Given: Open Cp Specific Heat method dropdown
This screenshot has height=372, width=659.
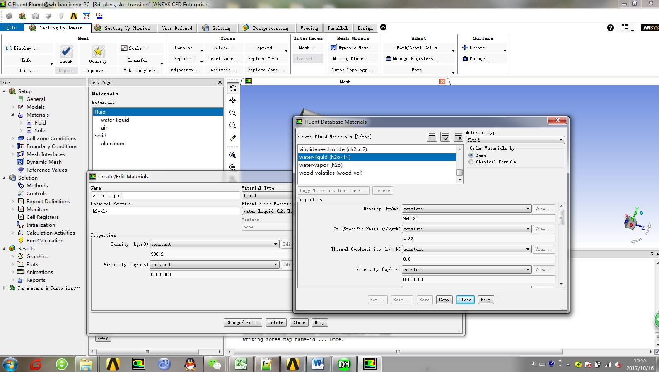Looking at the screenshot, I should [x=466, y=229].
